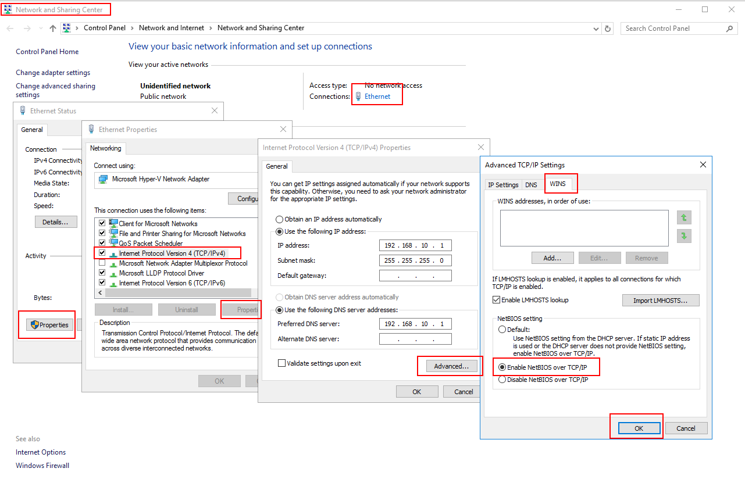This screenshot has height=479, width=745.
Task: Click the Search Control Panel box
Action: [679, 28]
